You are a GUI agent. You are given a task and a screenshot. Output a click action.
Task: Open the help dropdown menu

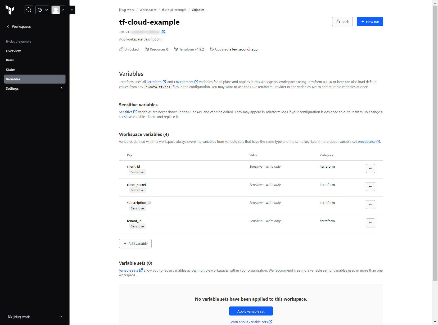point(42,10)
